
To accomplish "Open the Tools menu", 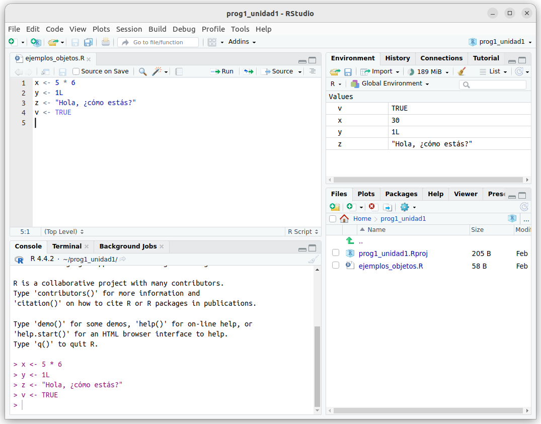I will [240, 29].
